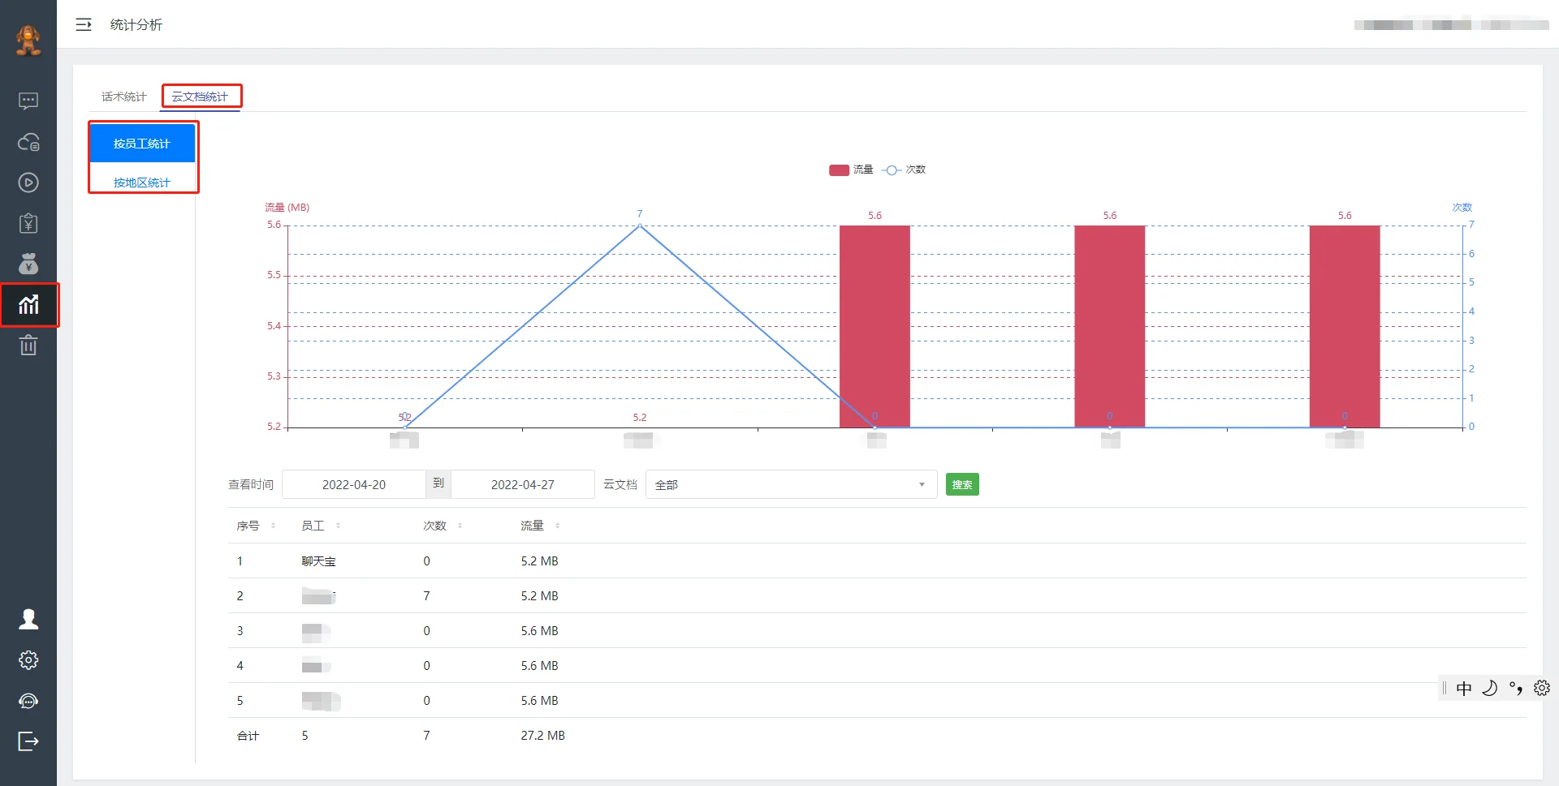1559x786 pixels.
Task: Click the green 搜索 button
Action: click(x=962, y=484)
